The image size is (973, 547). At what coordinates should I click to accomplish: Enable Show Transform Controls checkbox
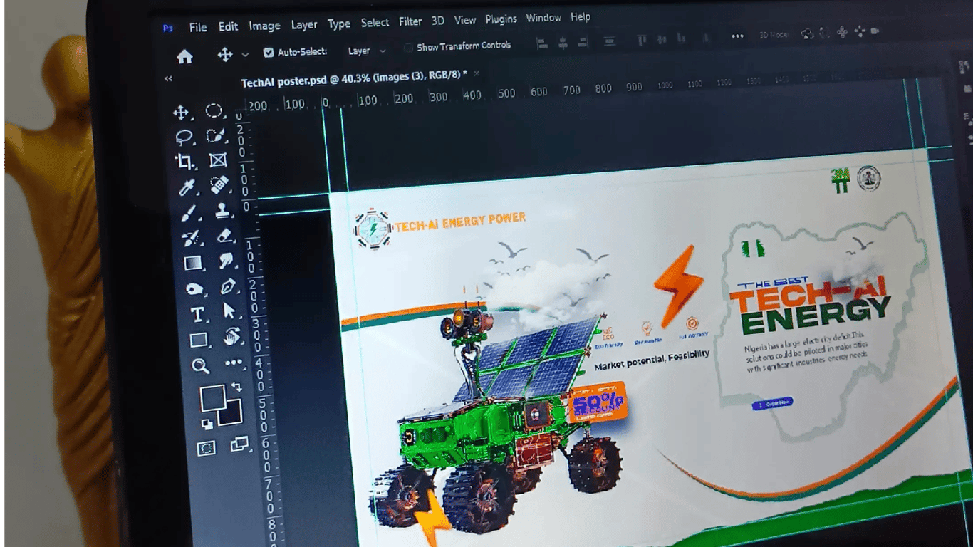[x=408, y=48]
